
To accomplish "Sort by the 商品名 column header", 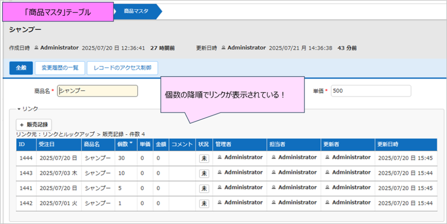I will [x=98, y=145].
